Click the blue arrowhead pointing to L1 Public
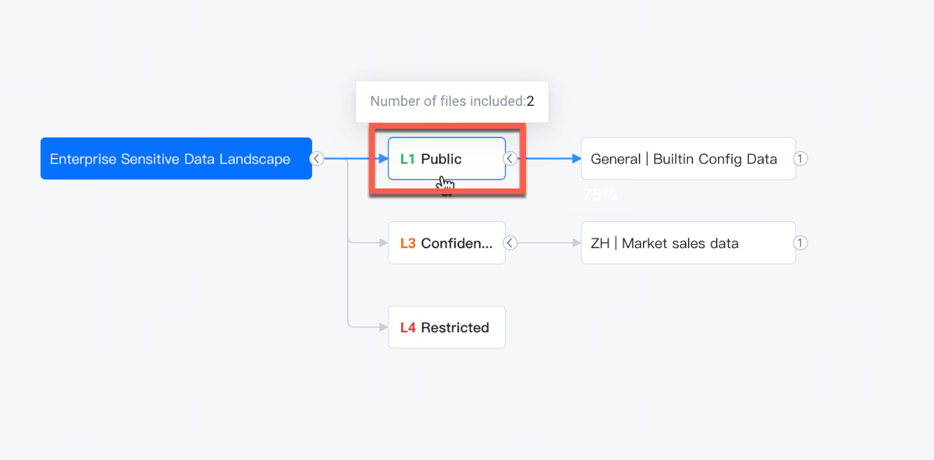Image resolution: width=934 pixels, height=460 pixels. (x=383, y=158)
